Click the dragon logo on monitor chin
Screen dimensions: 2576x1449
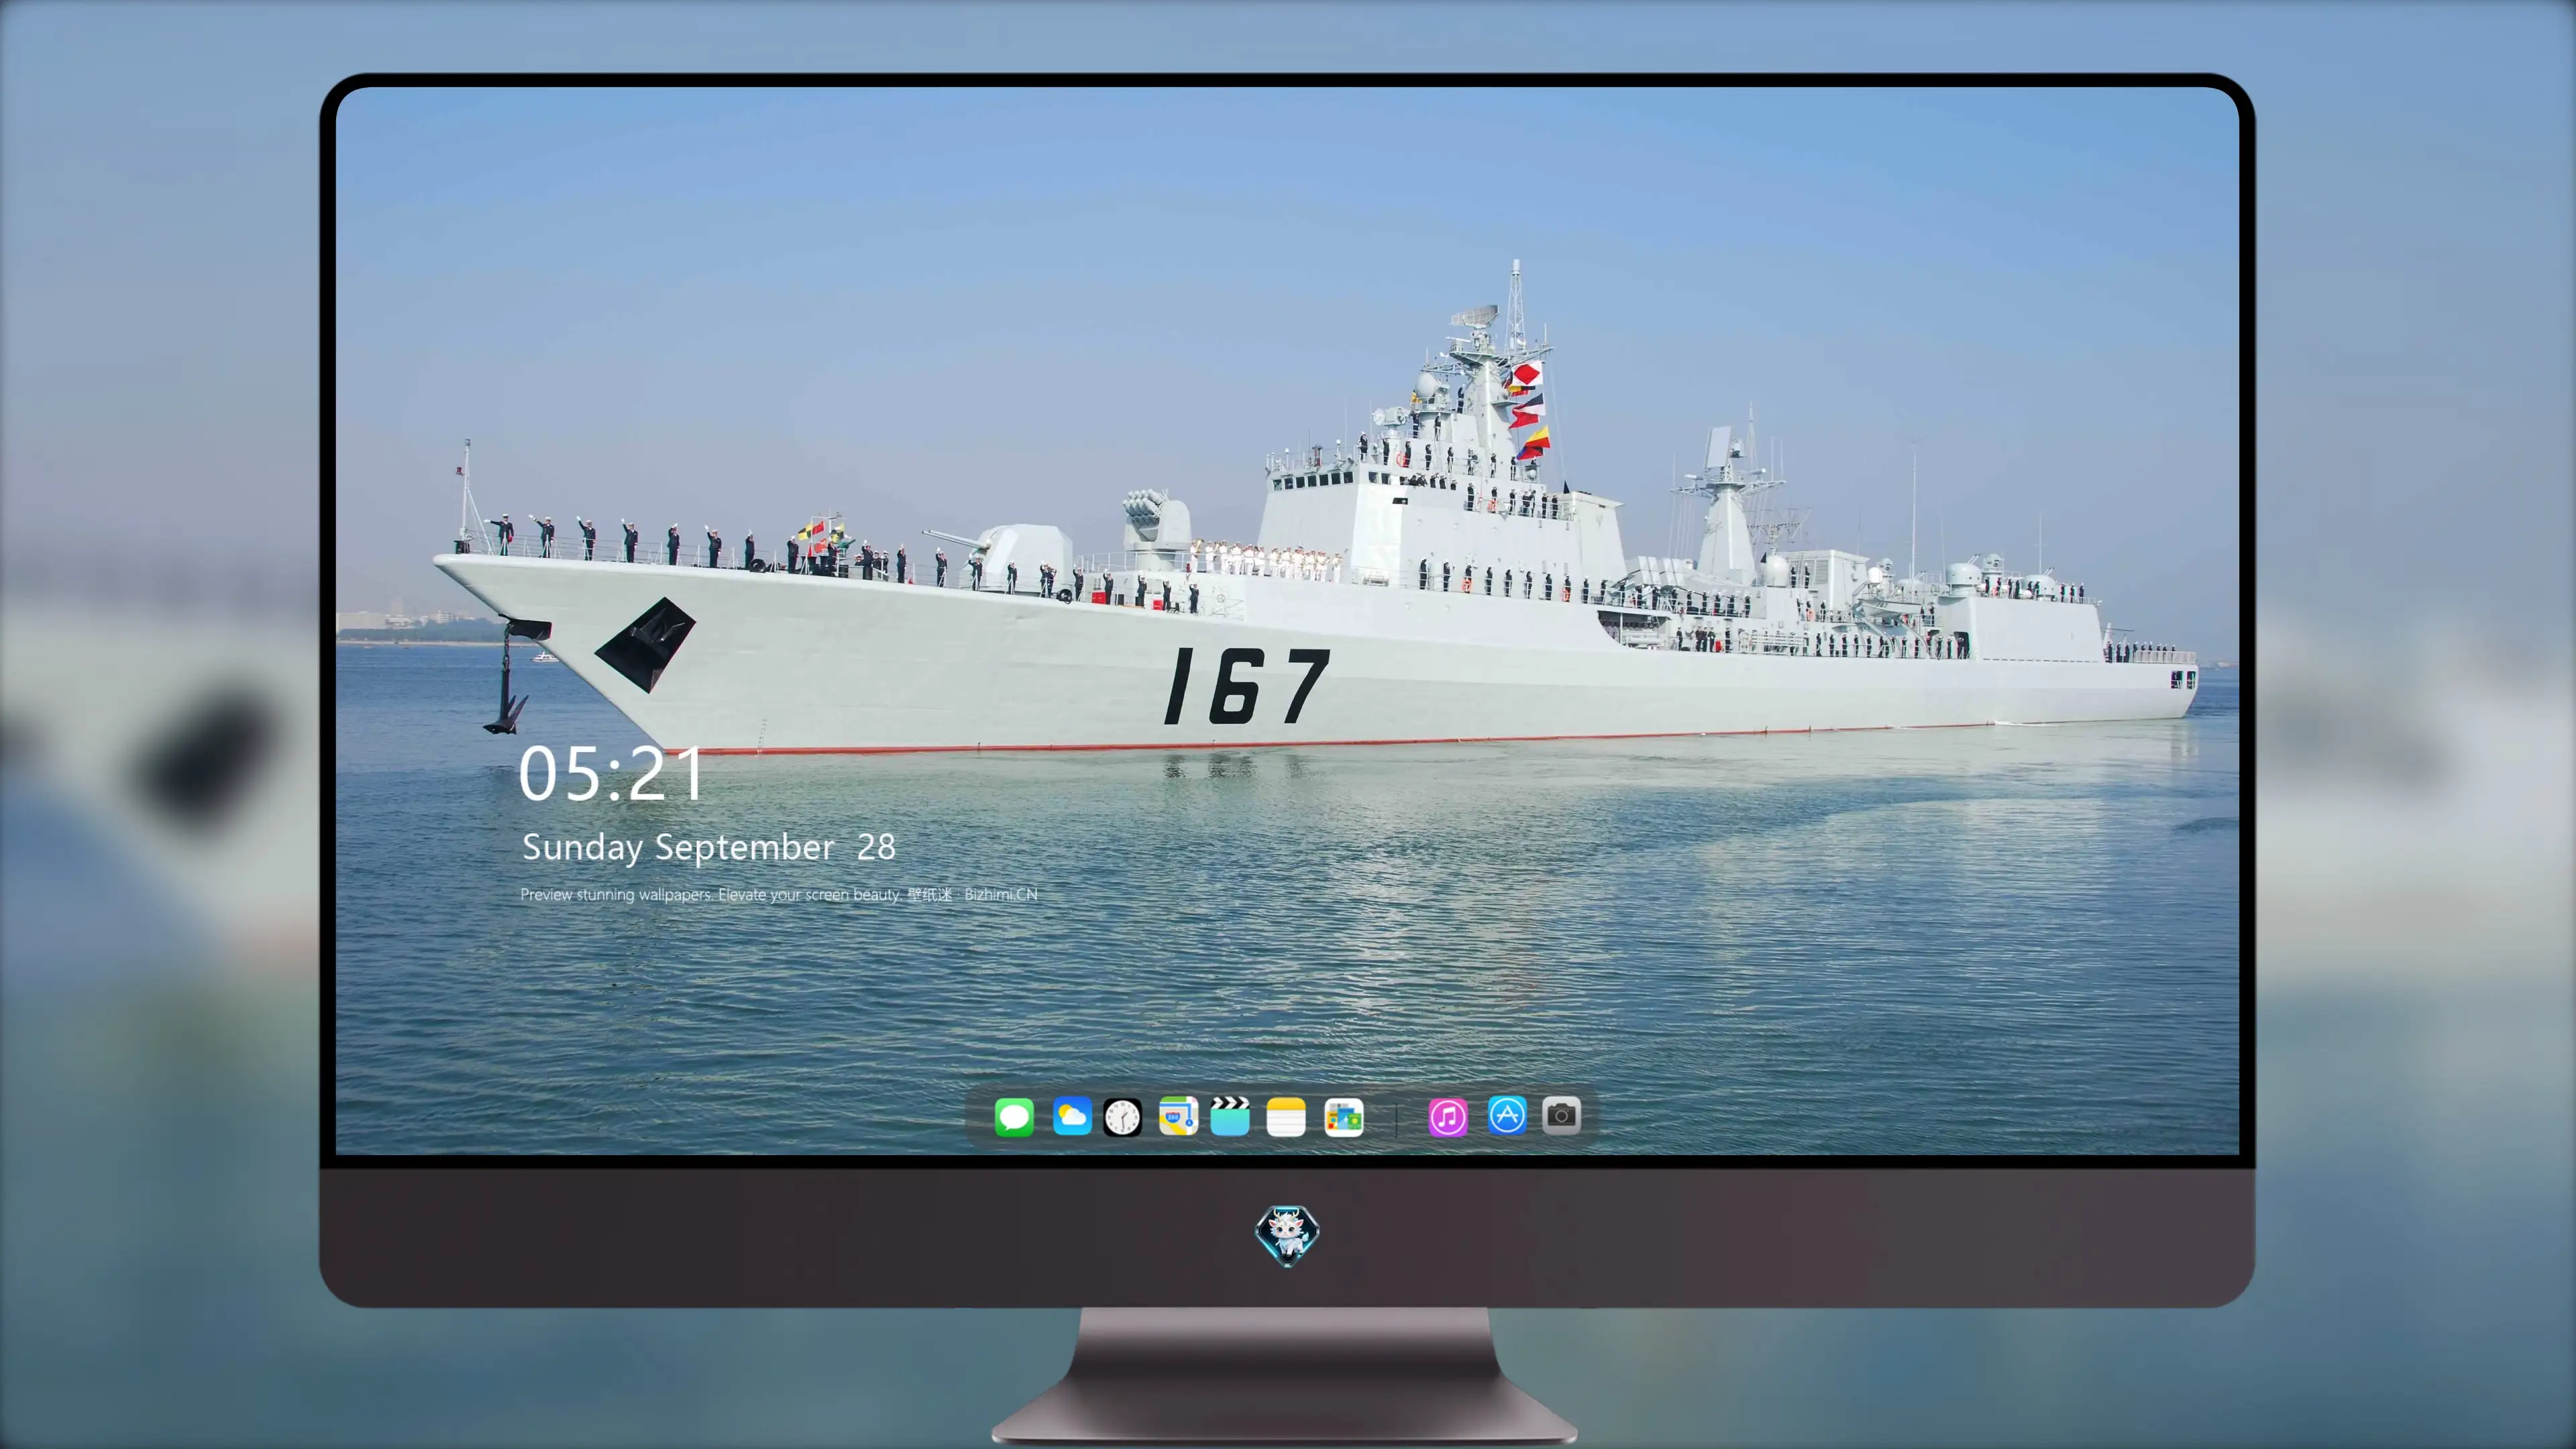1287,1236
